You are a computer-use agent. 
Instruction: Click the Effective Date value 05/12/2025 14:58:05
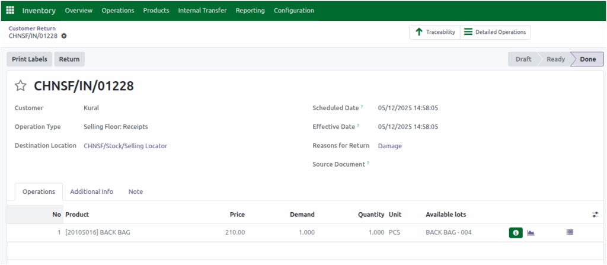click(x=408, y=127)
